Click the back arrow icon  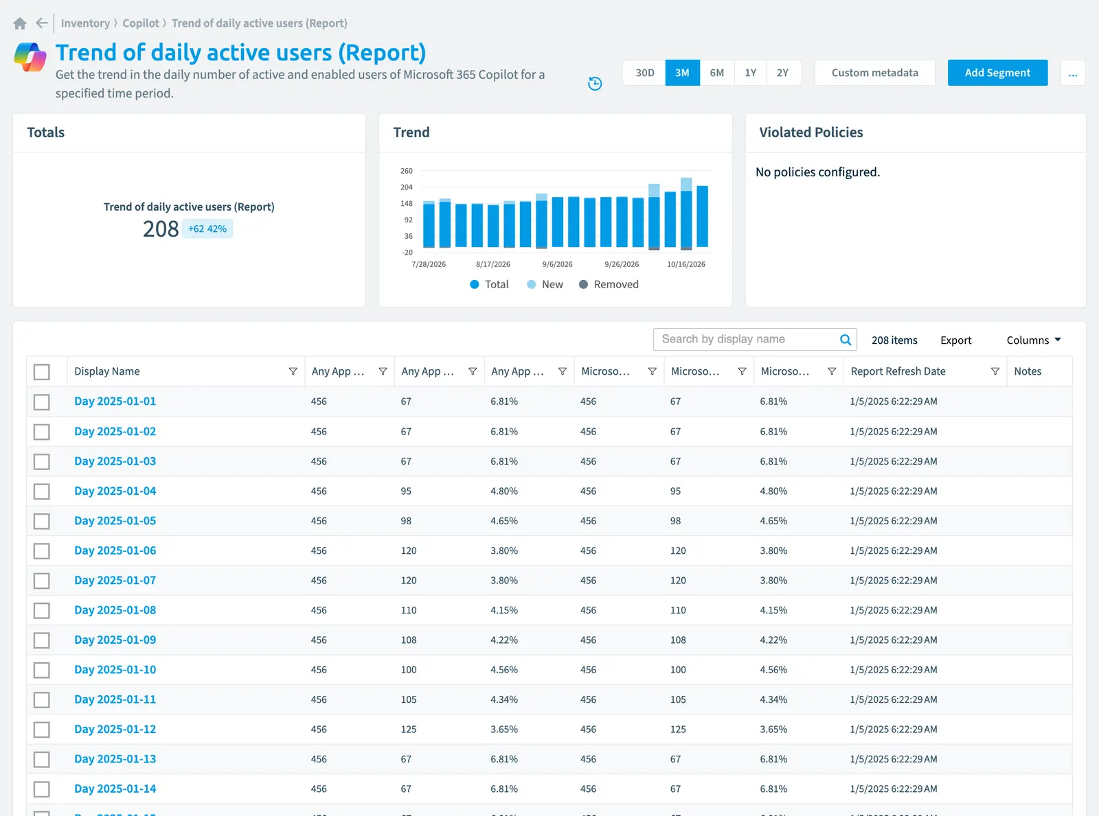point(42,23)
